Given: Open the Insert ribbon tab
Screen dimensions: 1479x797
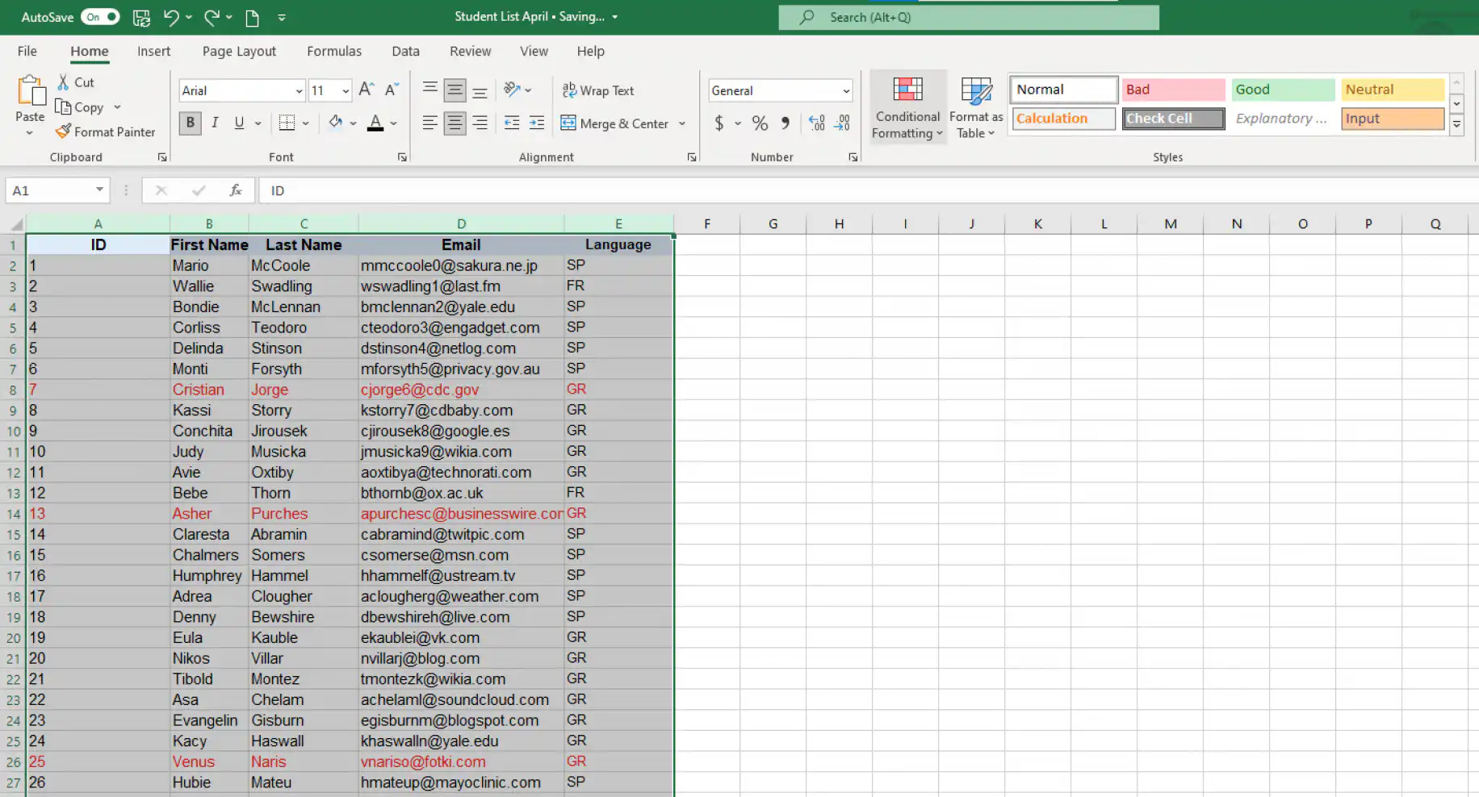Looking at the screenshot, I should (153, 51).
